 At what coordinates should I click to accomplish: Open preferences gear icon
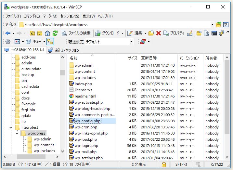coord(8,42)
